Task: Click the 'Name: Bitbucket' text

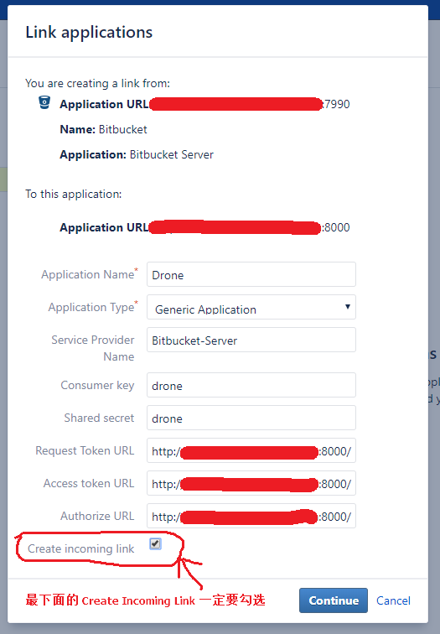Action: coord(103,129)
